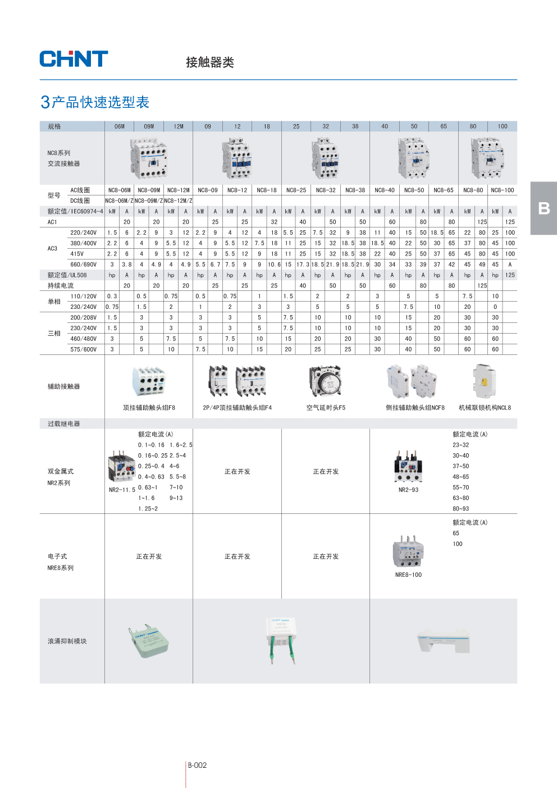Click the green surge suppression module image
Image resolution: width=557 pixels, height=788 pixels.
[148, 641]
